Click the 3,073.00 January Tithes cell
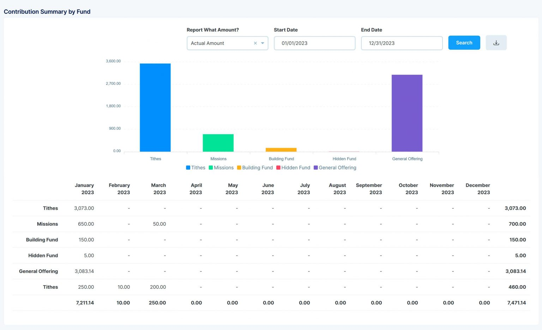Image resolution: width=542 pixels, height=330 pixels. pos(84,208)
